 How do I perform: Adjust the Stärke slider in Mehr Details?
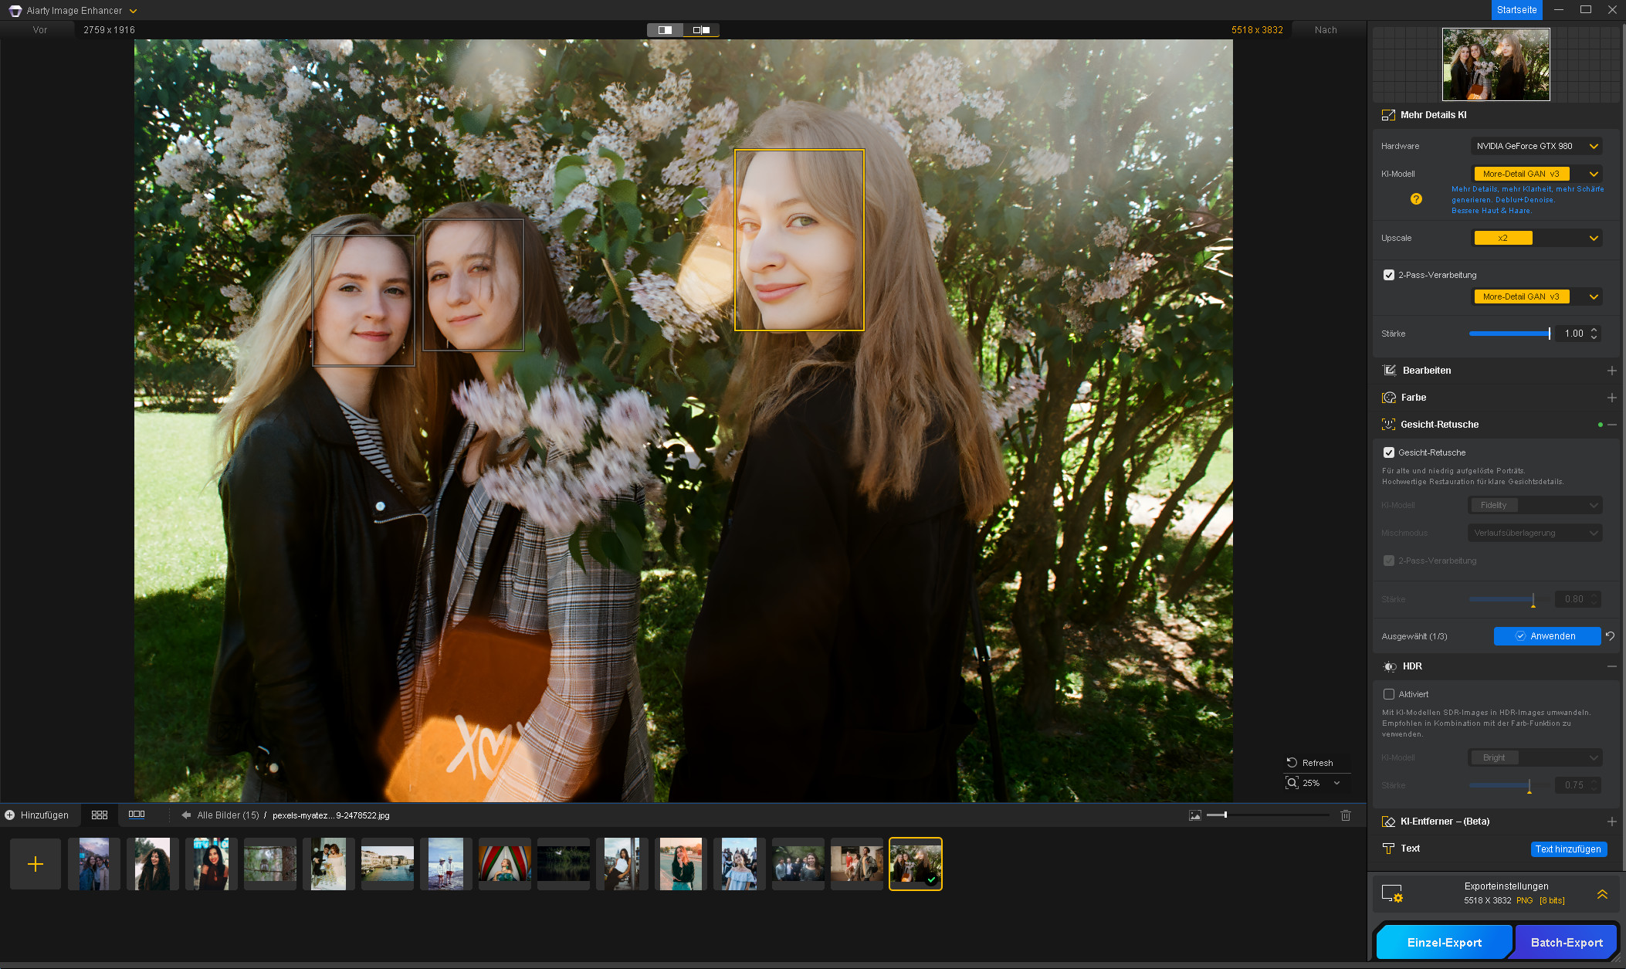click(x=1509, y=334)
